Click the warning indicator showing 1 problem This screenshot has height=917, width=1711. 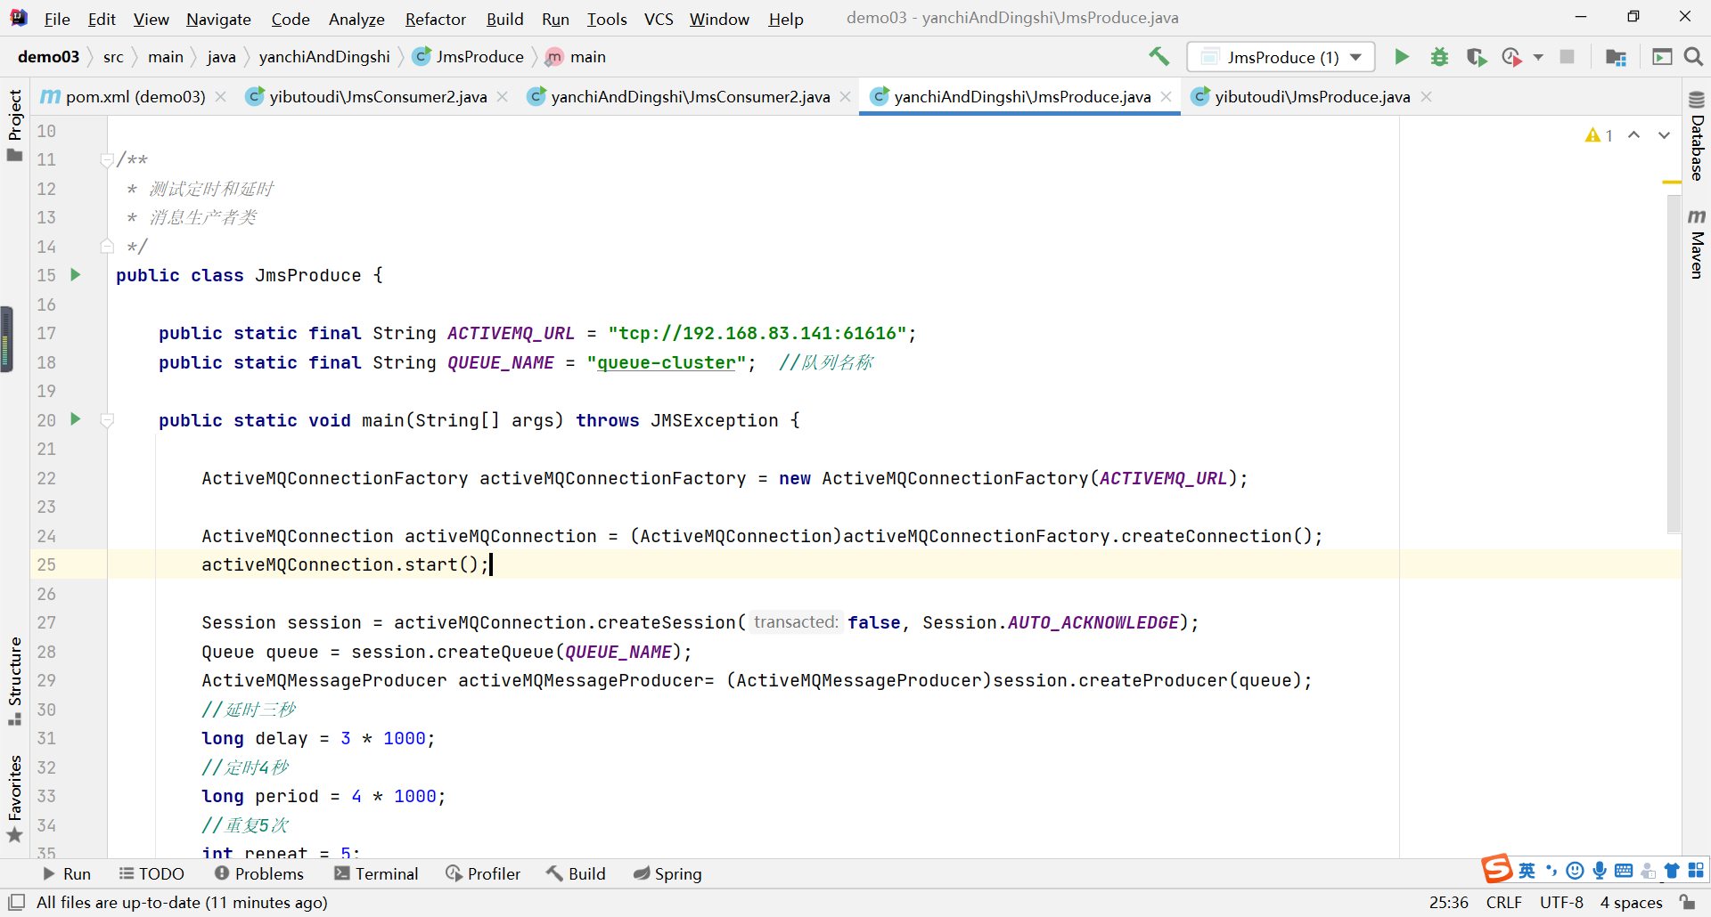point(1600,135)
